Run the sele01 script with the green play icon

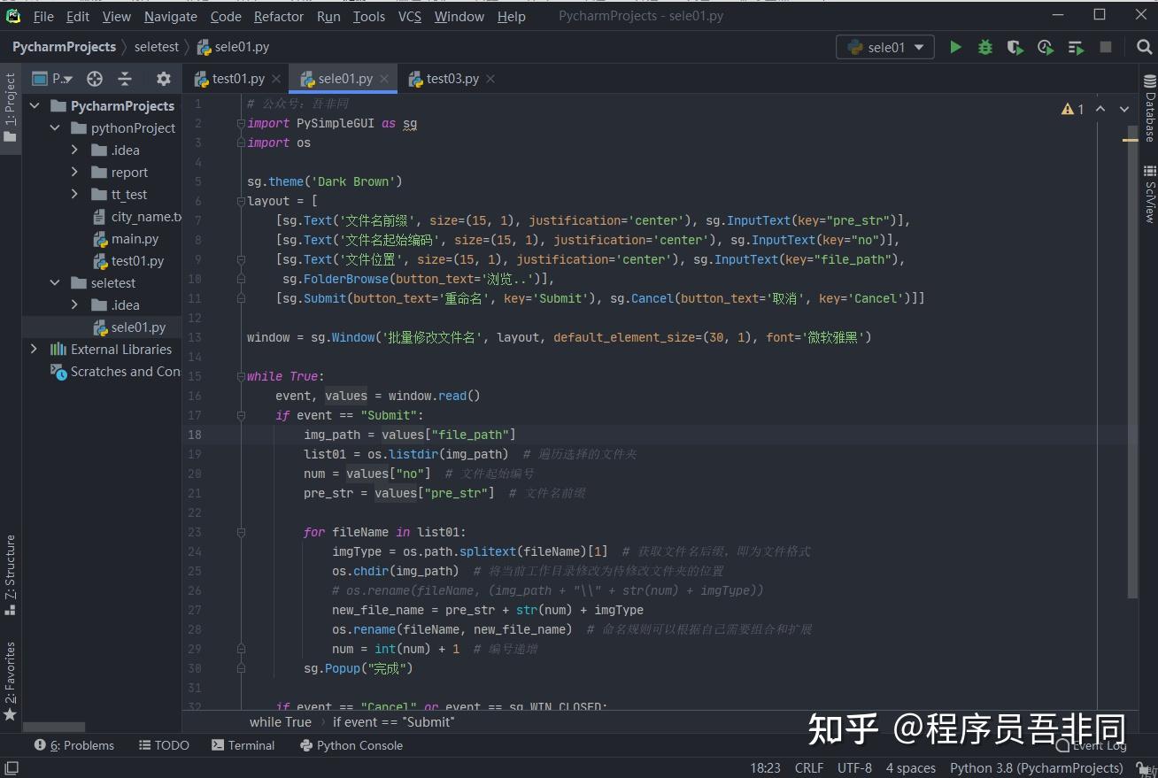click(x=955, y=47)
